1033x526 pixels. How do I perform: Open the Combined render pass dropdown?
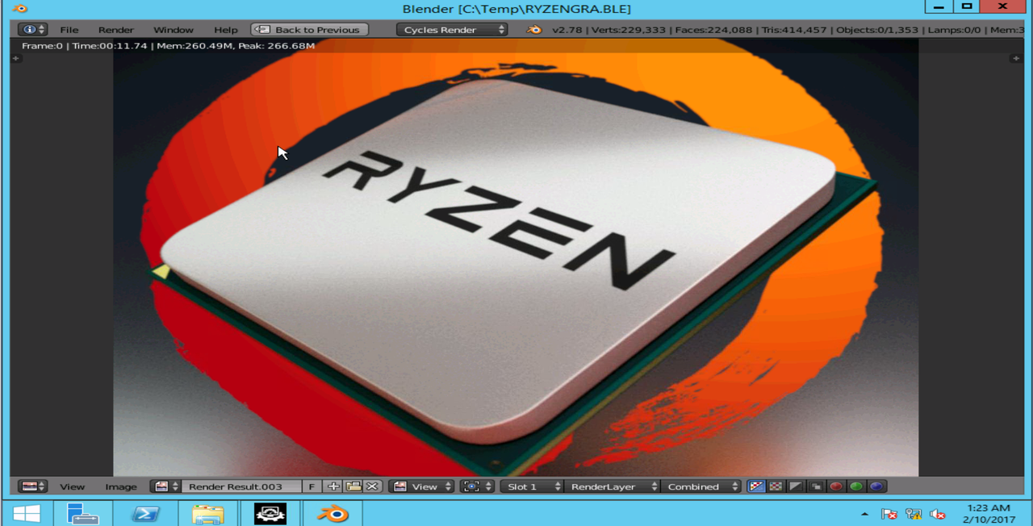[701, 486]
